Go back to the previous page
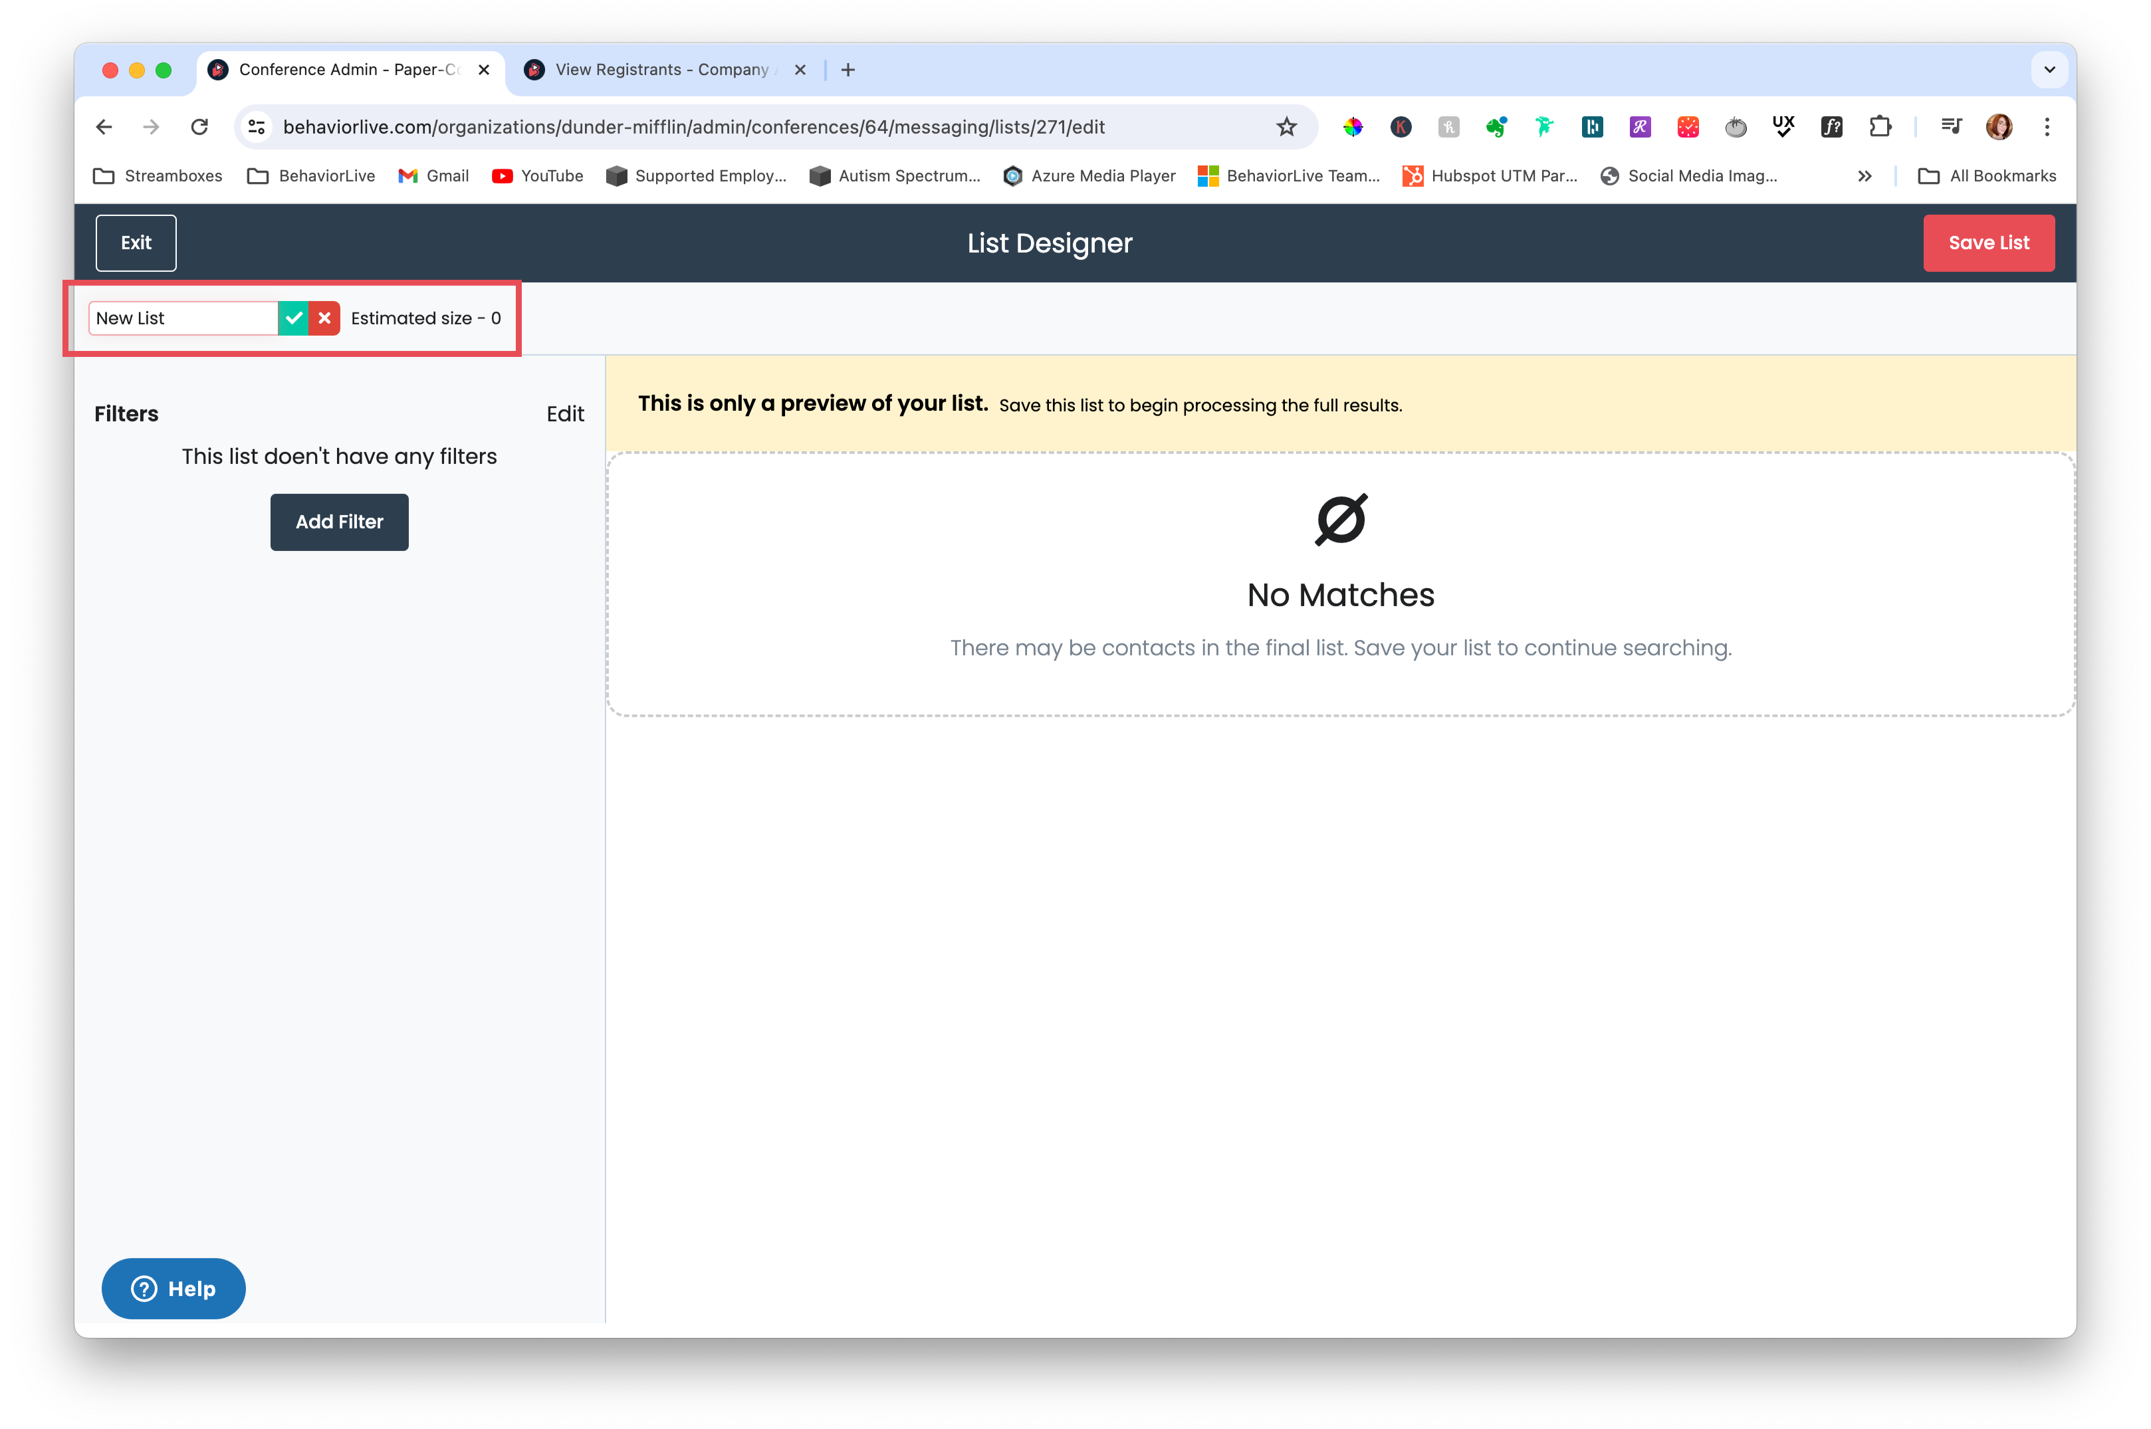2151x1429 pixels. tap(104, 127)
